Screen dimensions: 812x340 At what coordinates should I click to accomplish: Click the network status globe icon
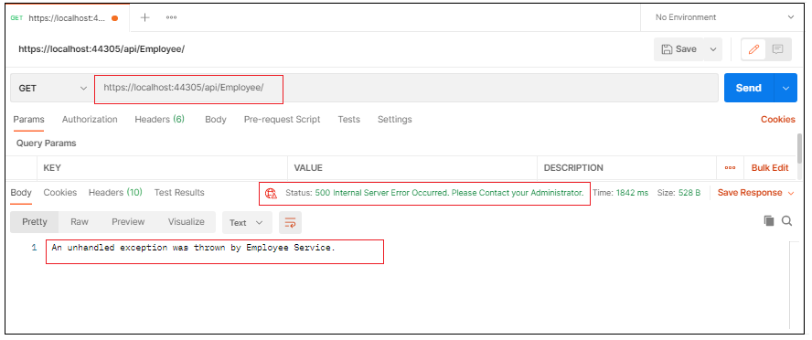(271, 193)
